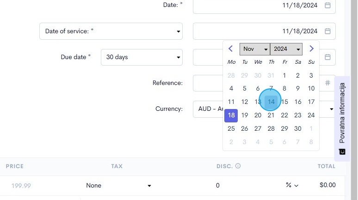Switch the discount percent unit selector
The width and height of the screenshot is (358, 200).
[292, 186]
